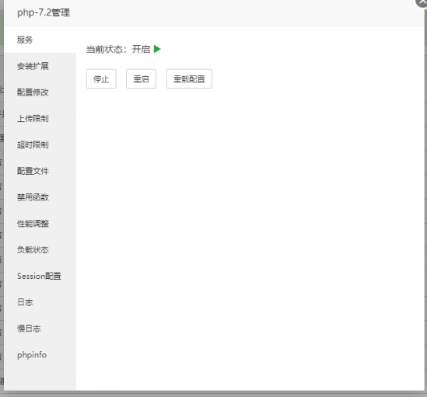This screenshot has height=397, width=427.
Task: Switch to the 配置修改 tab
Action: (40, 92)
